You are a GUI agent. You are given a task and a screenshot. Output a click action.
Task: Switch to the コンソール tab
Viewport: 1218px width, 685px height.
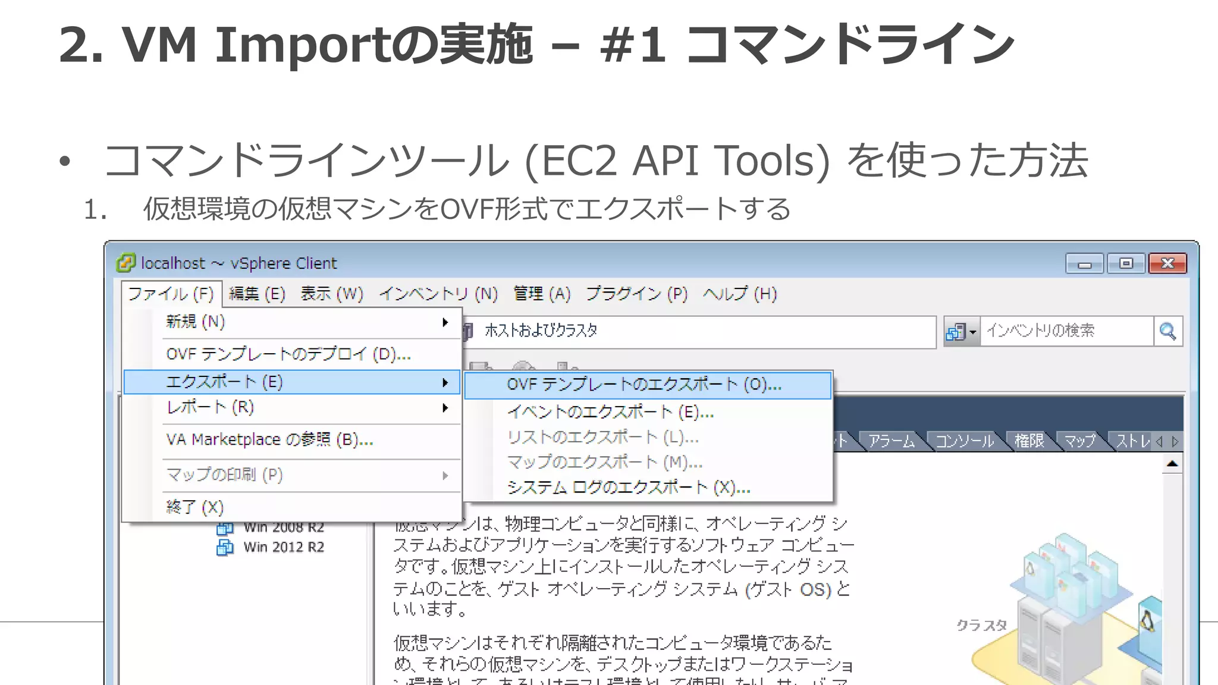(965, 441)
